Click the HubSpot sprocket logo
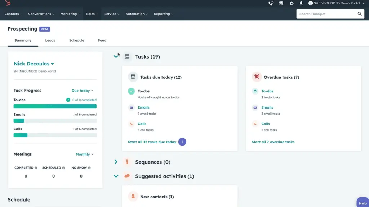The width and height of the screenshot is (369, 207). (x=8, y=3)
